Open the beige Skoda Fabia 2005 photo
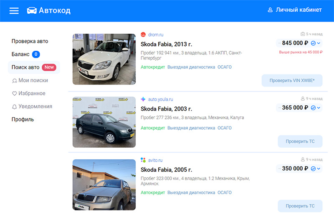The width and height of the screenshot is (334, 220). coord(104,185)
